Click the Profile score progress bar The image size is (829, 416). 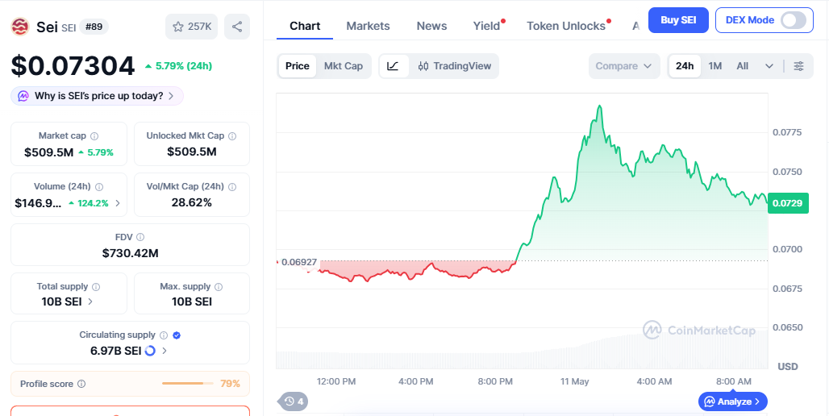(x=188, y=383)
